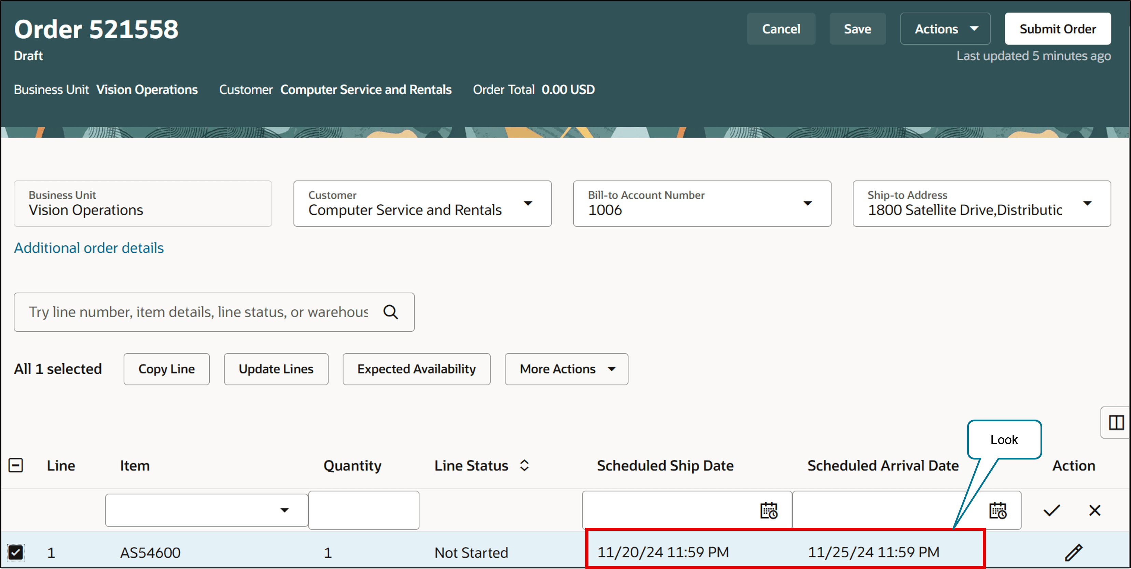Image resolution: width=1131 pixels, height=569 pixels.
Task: Toggle the select-all header checkbox
Action: [16, 465]
